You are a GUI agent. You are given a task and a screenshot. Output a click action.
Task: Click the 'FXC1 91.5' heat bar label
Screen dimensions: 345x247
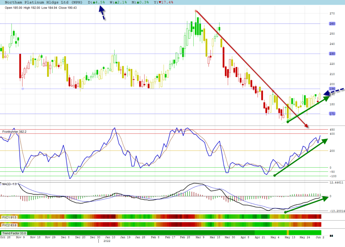[x=9, y=217]
